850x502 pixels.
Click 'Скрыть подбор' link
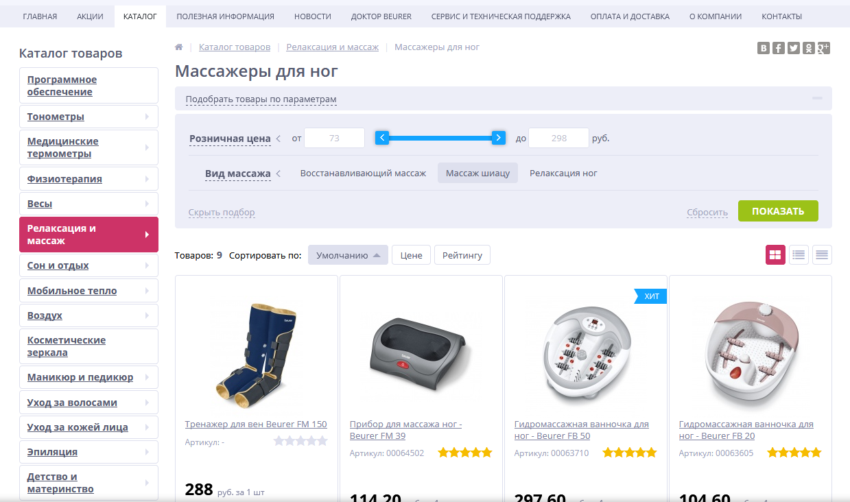[x=222, y=213]
